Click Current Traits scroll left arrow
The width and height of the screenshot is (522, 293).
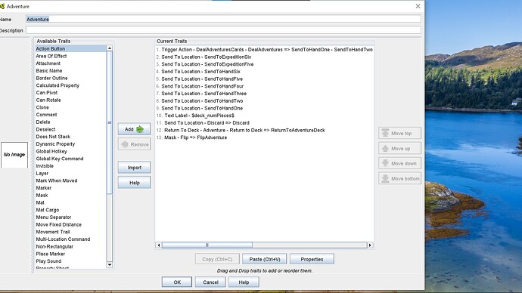pyautogui.click(x=158, y=245)
